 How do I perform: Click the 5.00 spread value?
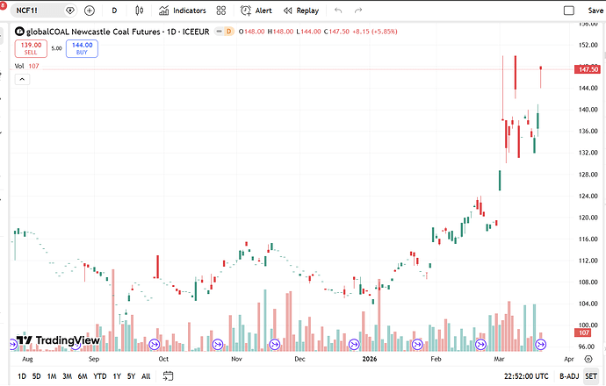[x=56, y=48]
